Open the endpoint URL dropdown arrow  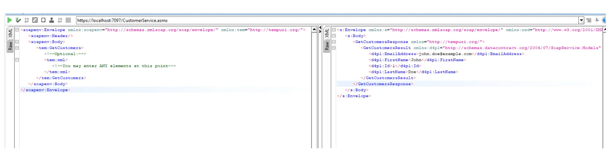[x=582, y=20]
